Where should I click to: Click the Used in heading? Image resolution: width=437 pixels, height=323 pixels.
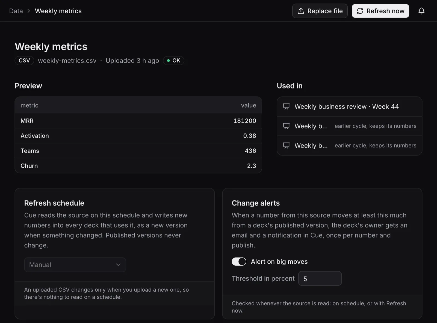tap(290, 86)
